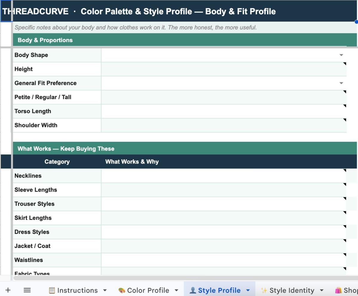Click the sparkles icon on the Style Identity tab
This screenshot has width=358, height=296.
tap(264, 290)
